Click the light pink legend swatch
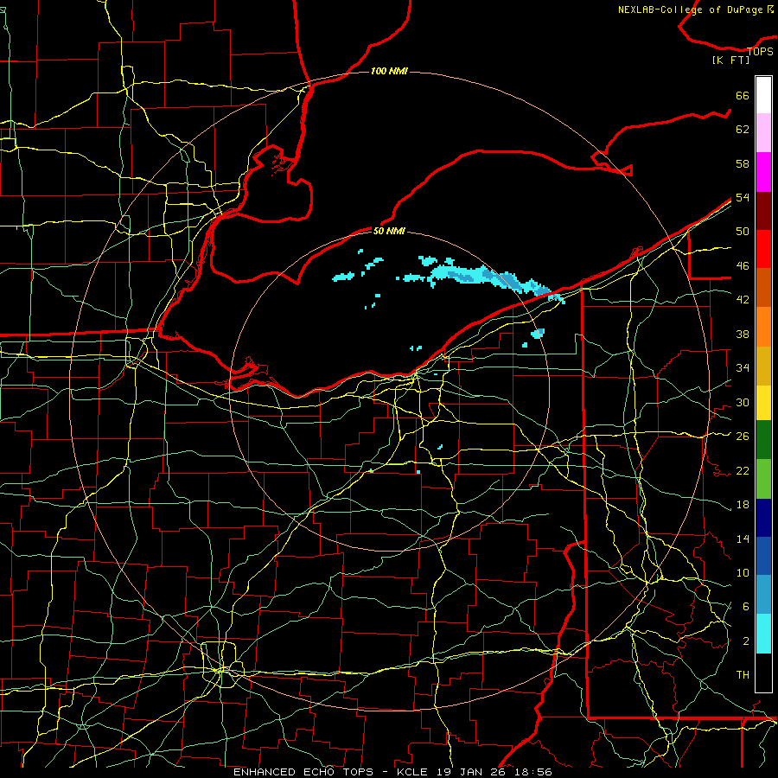 (x=763, y=132)
